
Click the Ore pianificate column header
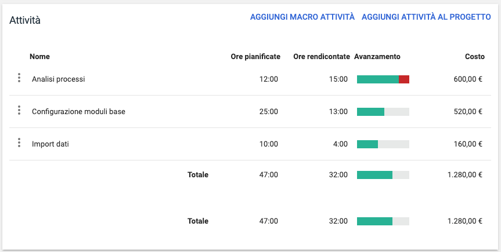(x=255, y=57)
